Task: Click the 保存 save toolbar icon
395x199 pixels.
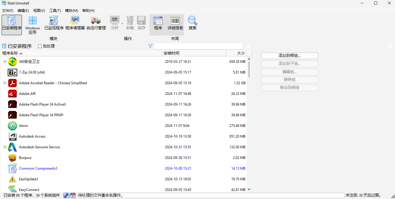Action: point(141,23)
